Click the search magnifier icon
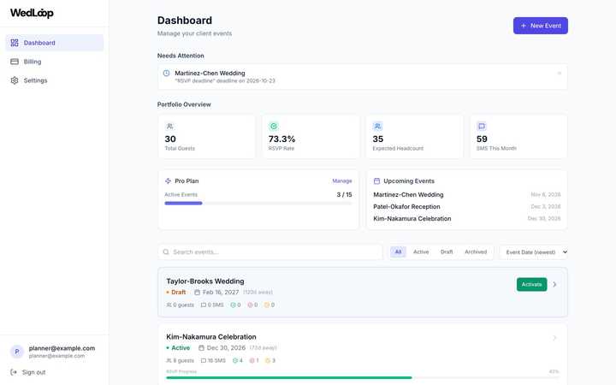The image size is (616, 385). tap(166, 252)
